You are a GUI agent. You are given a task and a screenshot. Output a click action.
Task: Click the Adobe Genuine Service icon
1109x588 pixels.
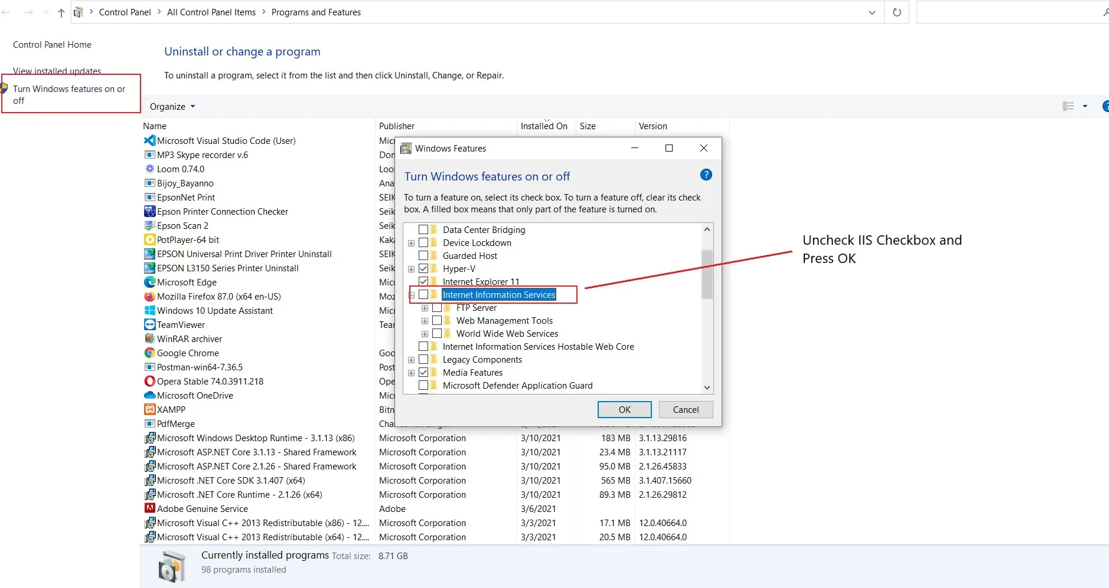coord(149,508)
